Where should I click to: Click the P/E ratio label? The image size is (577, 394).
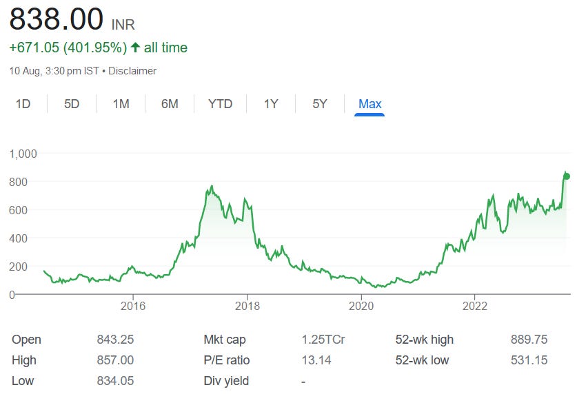pos(227,360)
